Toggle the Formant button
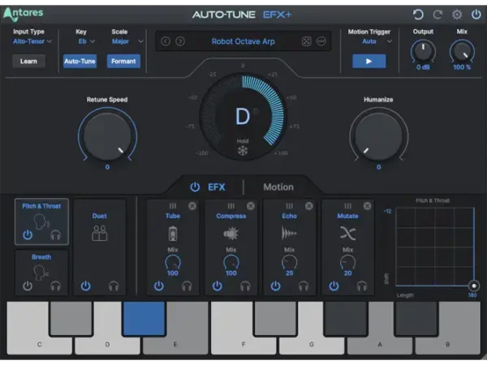This screenshot has height=365, width=487. pos(123,61)
